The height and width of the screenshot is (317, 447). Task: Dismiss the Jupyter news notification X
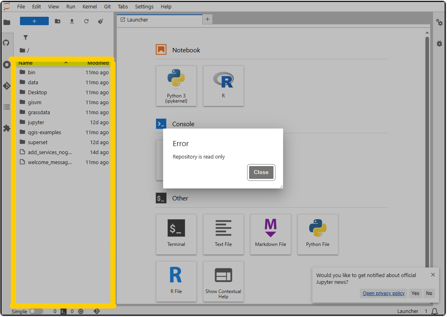[433, 275]
